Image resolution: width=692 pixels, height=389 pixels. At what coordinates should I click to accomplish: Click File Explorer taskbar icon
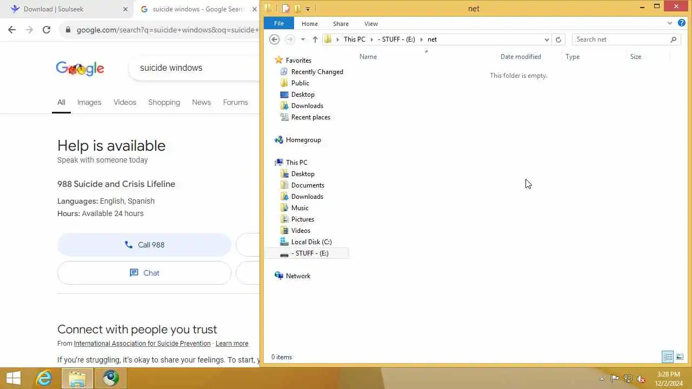point(77,378)
